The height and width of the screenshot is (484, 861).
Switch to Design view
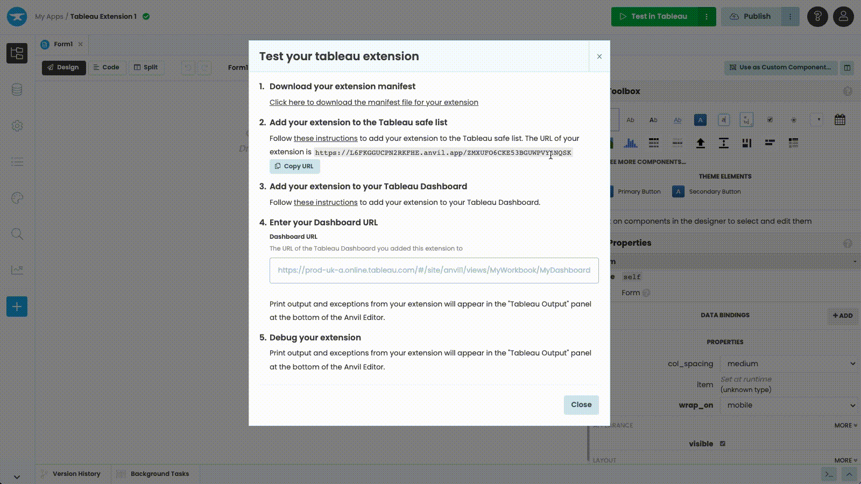click(x=63, y=67)
